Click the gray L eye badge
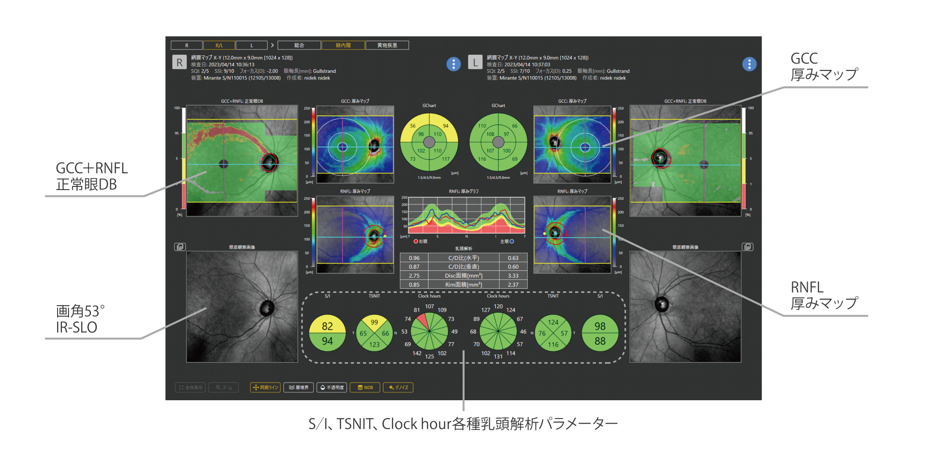The height and width of the screenshot is (461, 925). [475, 63]
